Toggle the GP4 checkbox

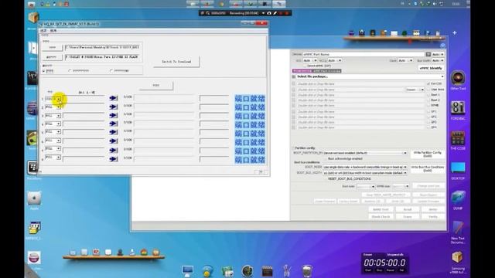[x=428, y=127]
